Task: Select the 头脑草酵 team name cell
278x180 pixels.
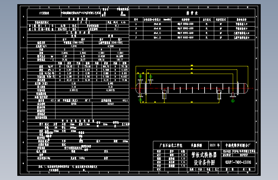Action: (x=196, y=145)
